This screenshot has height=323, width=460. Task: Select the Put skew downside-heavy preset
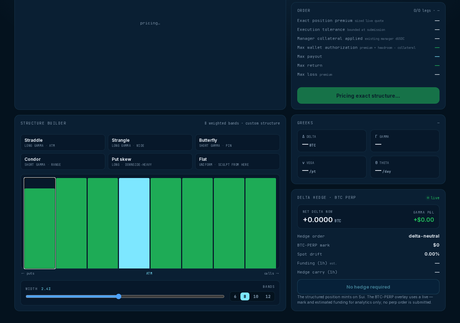(x=150, y=161)
